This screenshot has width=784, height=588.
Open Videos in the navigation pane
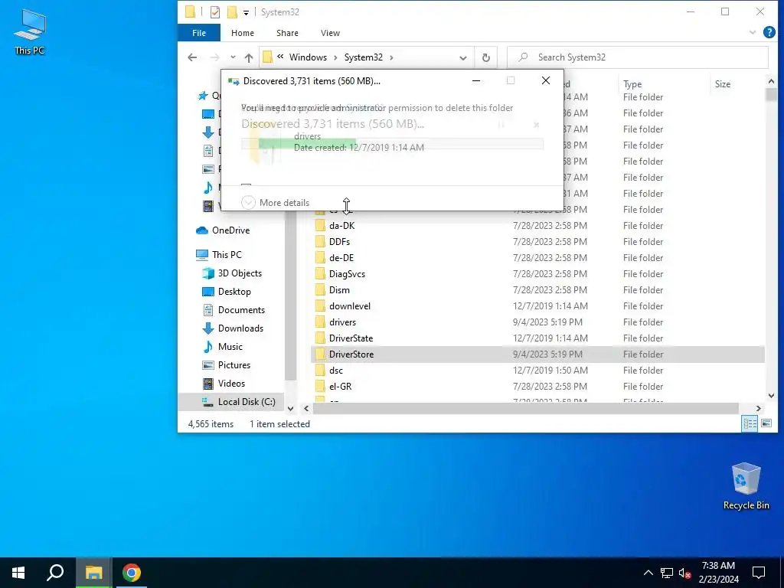(231, 384)
